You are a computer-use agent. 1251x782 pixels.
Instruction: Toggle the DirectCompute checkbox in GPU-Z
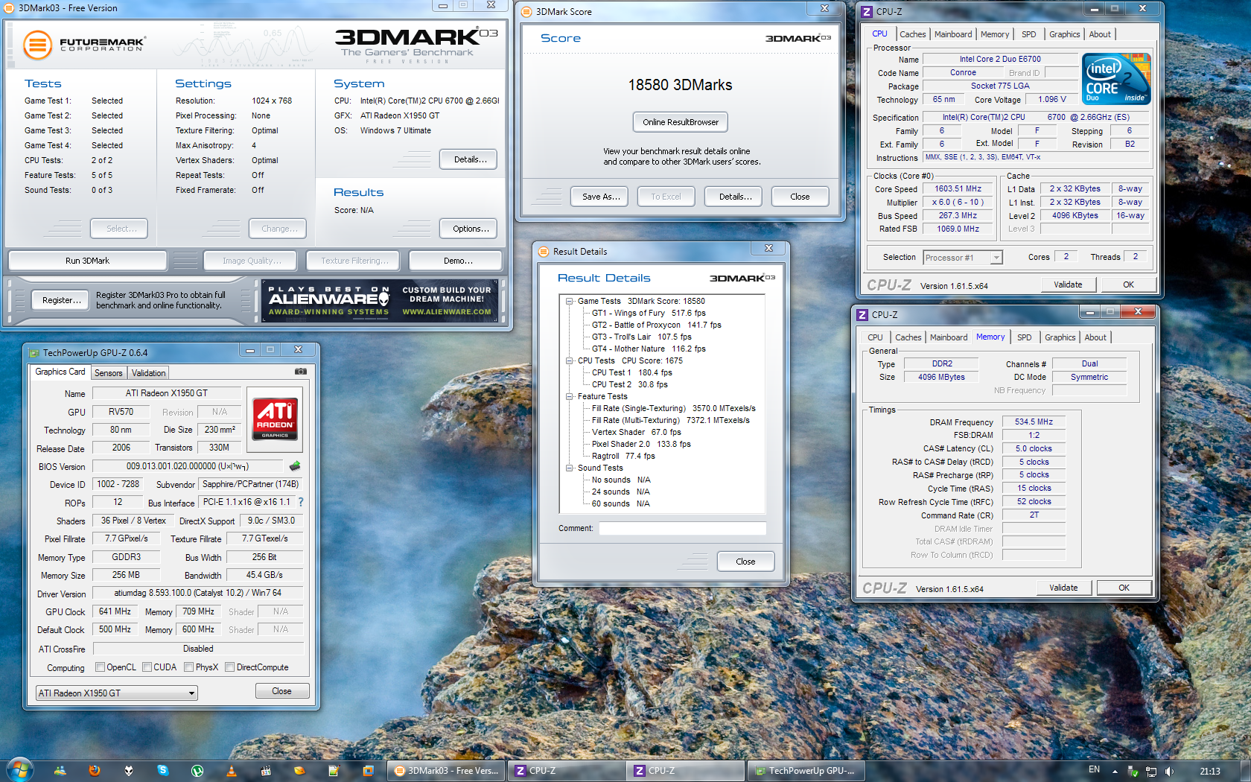(x=230, y=667)
